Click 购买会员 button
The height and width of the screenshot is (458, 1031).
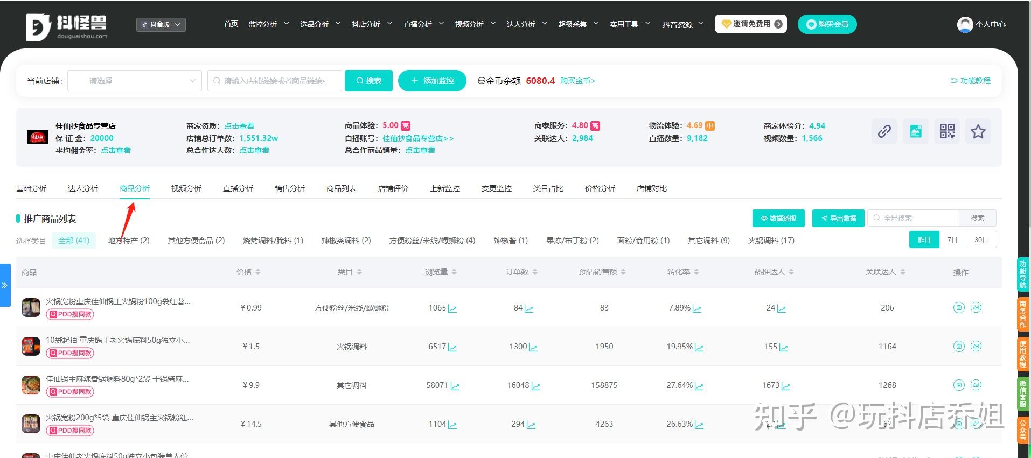tap(827, 24)
